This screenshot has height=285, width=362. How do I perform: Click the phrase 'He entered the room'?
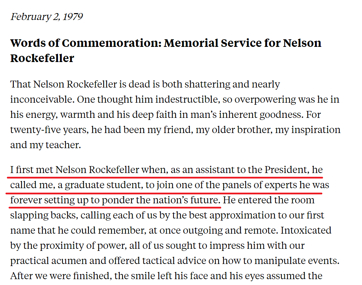[x=268, y=200]
